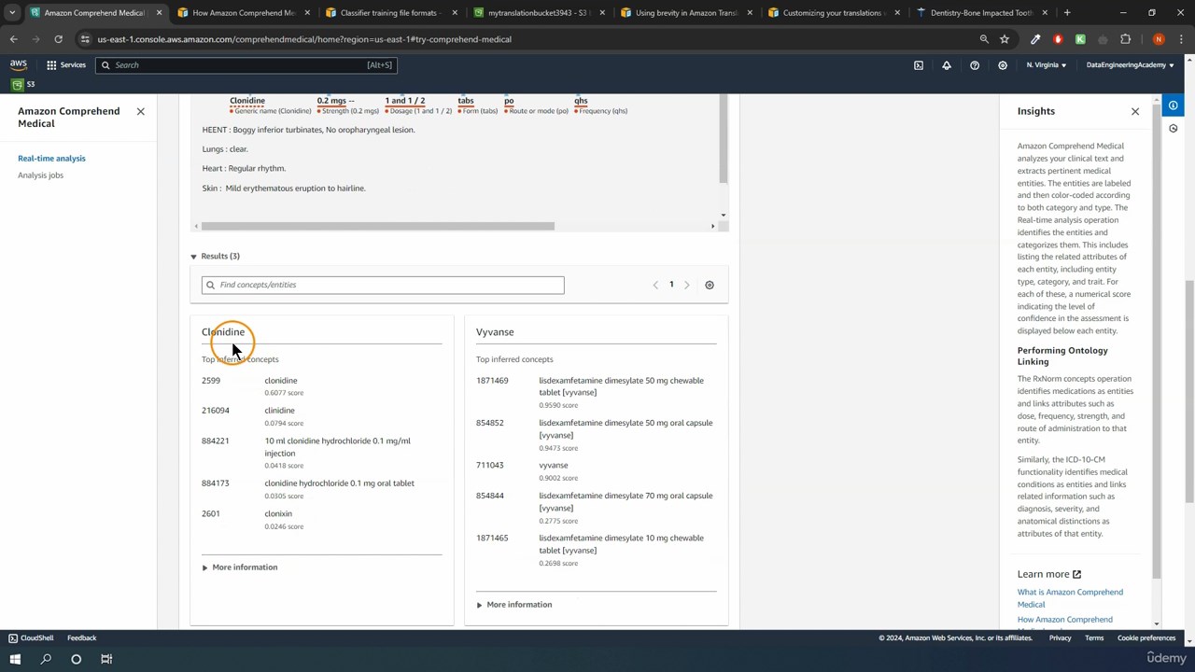
Task: Open Analysis jobs in side navigation
Action: 40,175
